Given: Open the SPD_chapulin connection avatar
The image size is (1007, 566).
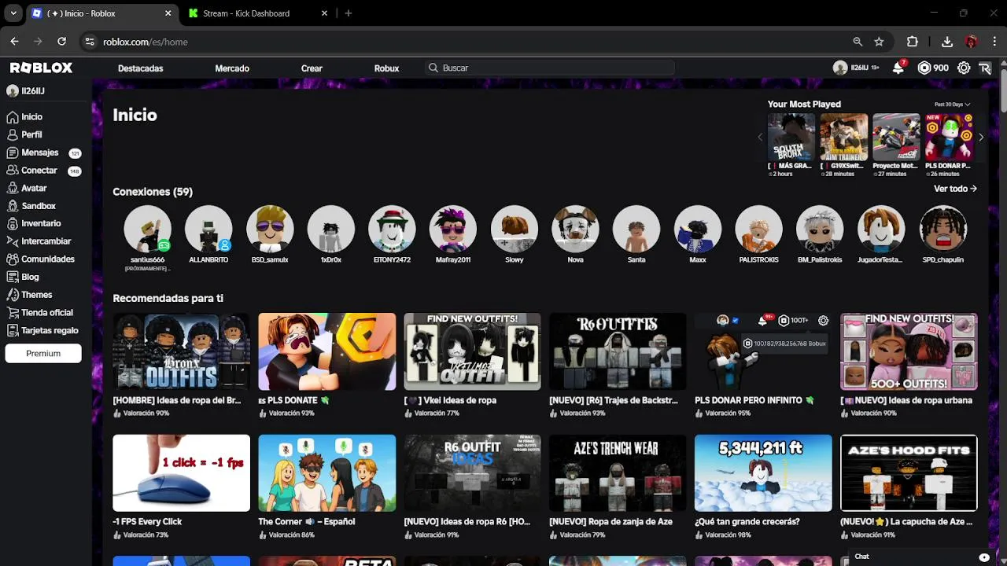Looking at the screenshot, I should tap(942, 229).
